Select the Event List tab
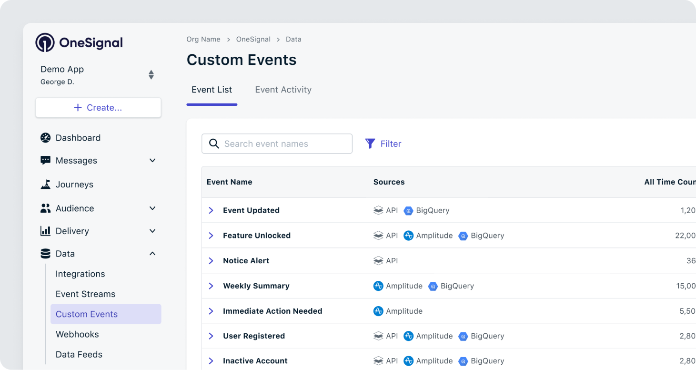Viewport: 696px width, 370px height. [212, 90]
